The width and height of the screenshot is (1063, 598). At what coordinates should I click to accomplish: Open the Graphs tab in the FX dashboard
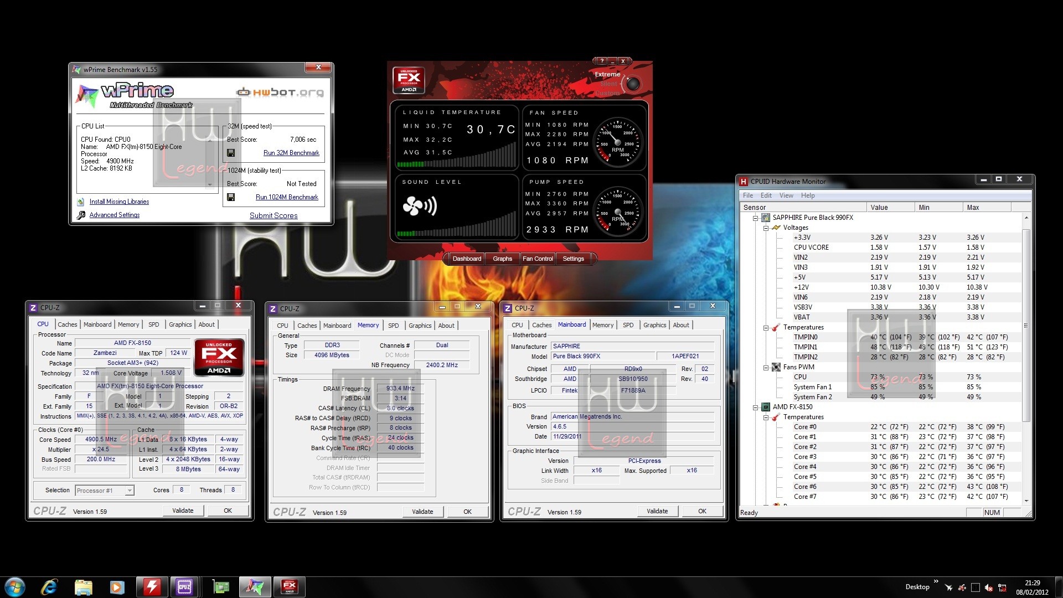(502, 259)
